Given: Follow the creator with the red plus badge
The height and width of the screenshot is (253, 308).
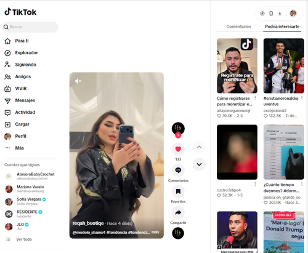Looking at the screenshot, I should pos(178,135).
